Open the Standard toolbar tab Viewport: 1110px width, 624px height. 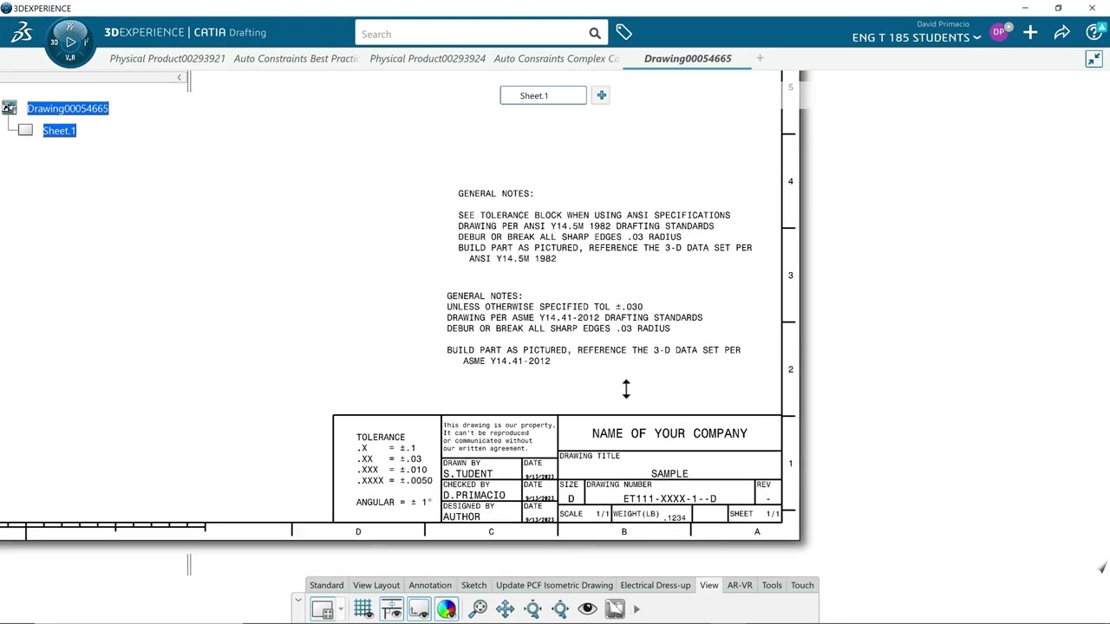tap(326, 585)
